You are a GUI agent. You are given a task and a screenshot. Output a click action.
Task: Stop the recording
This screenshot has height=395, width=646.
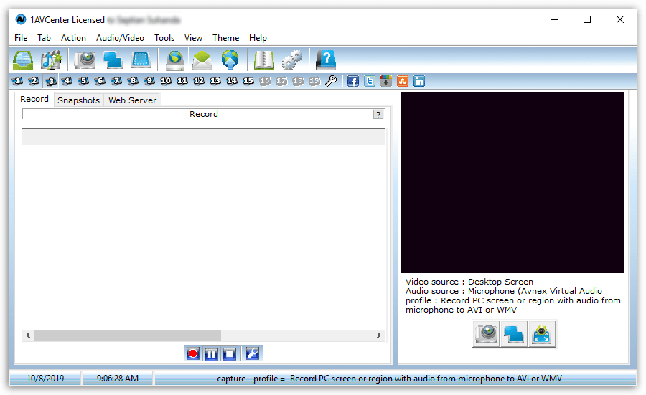[230, 353]
